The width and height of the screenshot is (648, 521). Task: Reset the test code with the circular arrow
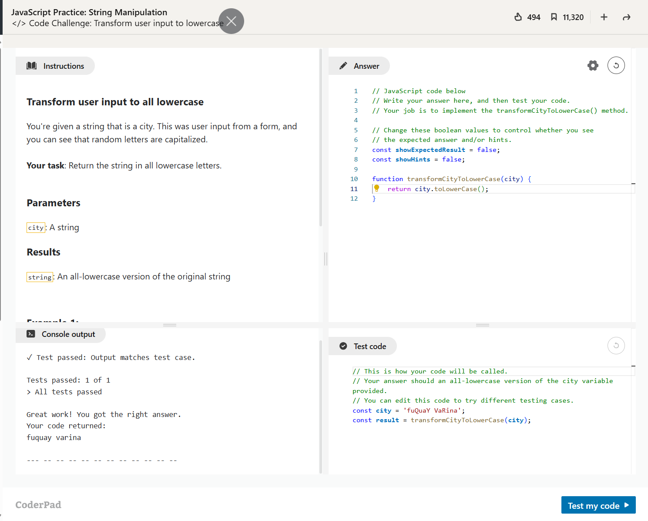(616, 346)
